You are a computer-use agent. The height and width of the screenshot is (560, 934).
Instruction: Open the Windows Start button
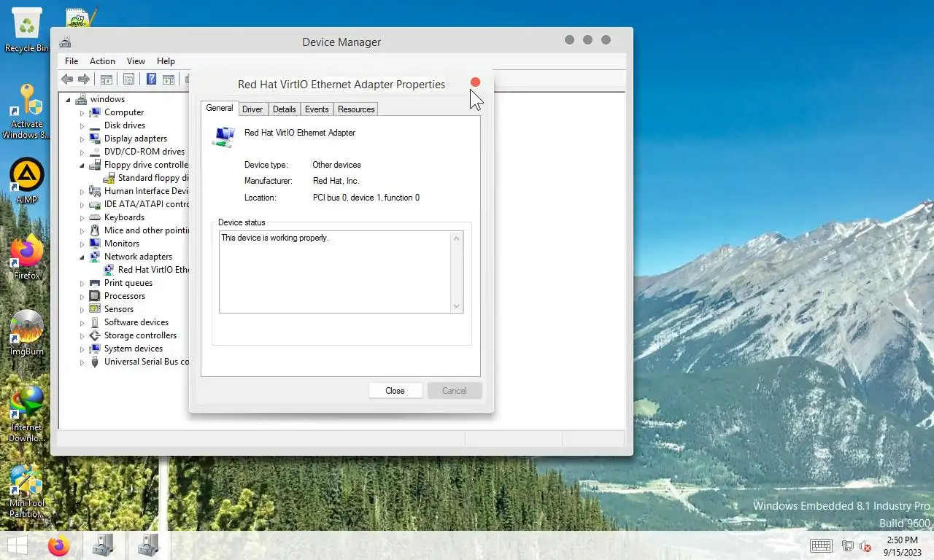pos(18,545)
